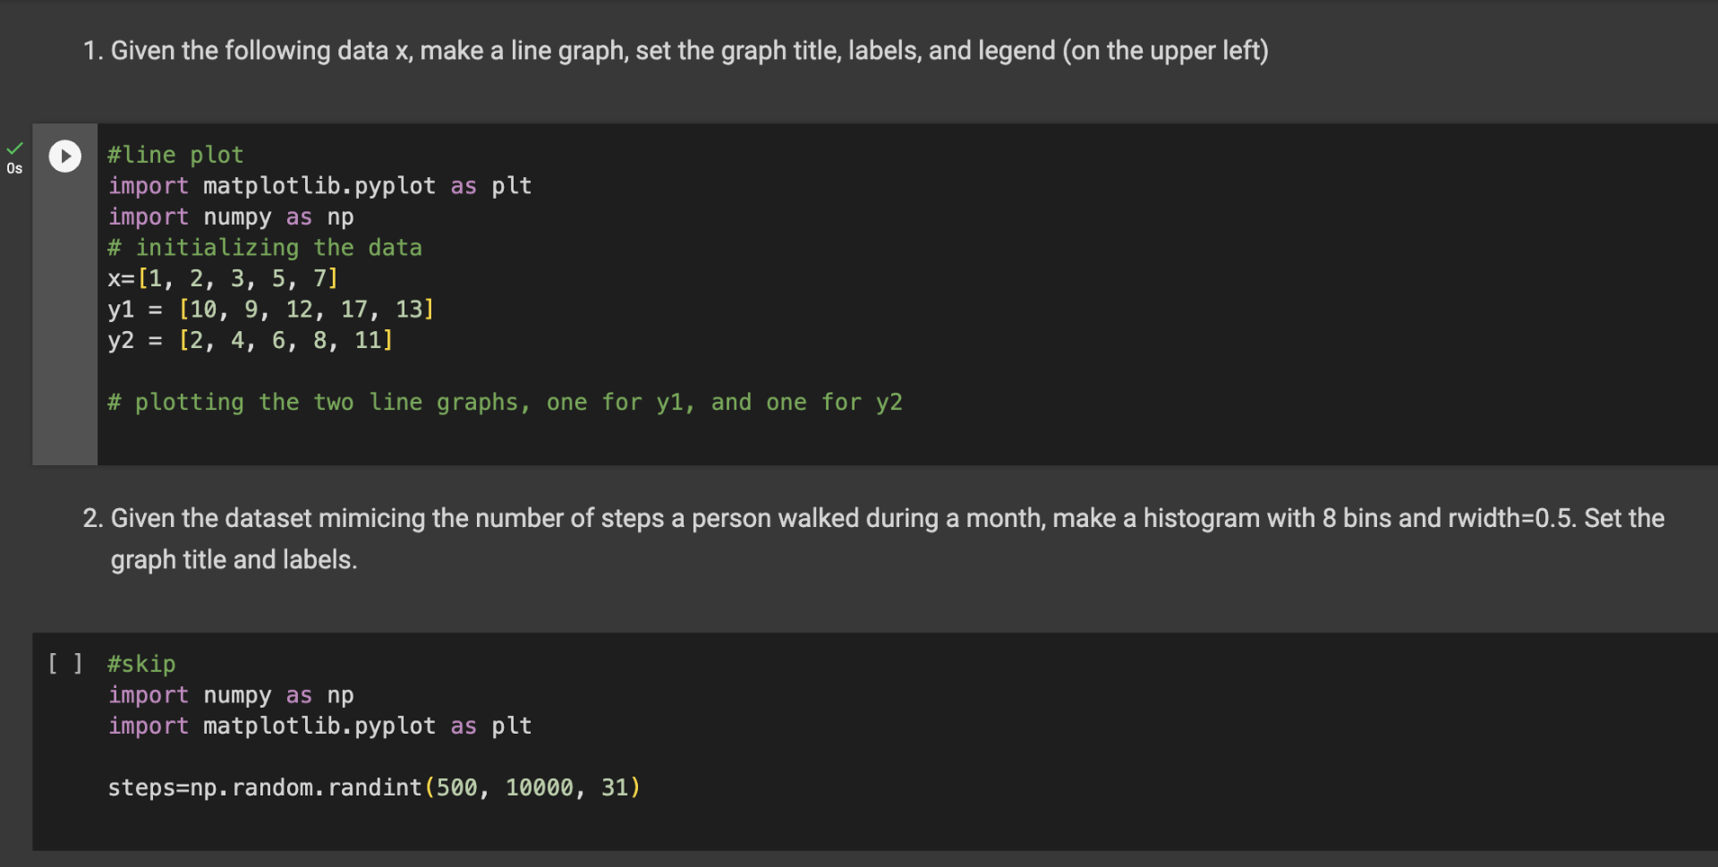Click the y1 list definition line
The image size is (1718, 867).
270,310
